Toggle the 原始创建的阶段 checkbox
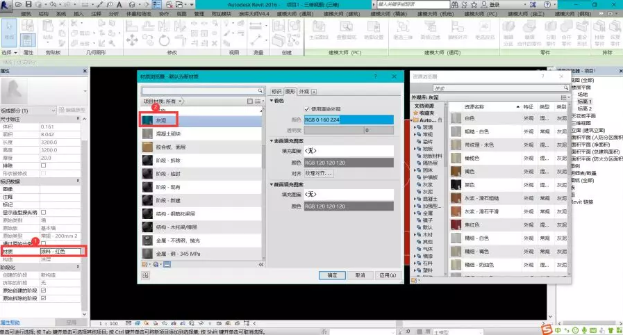623x335 pixels. pyautogui.click(x=43, y=291)
